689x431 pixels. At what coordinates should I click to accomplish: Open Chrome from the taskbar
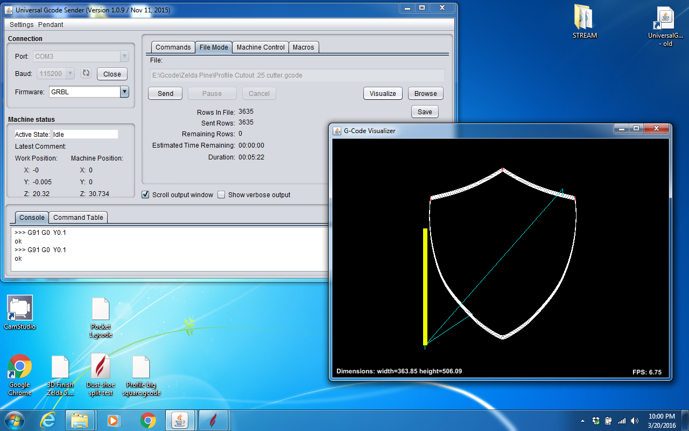pyautogui.click(x=147, y=420)
